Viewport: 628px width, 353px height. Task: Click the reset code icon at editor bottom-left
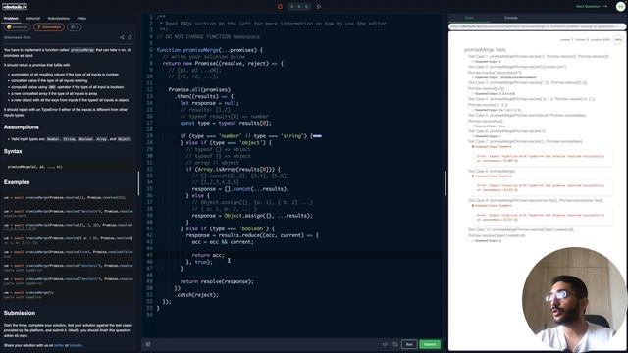coord(148,344)
